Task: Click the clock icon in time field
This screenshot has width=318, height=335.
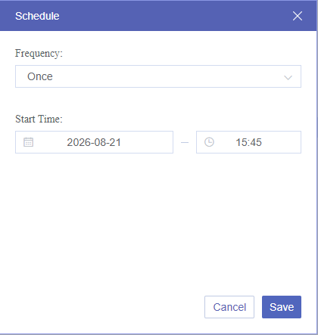Action: [209, 142]
